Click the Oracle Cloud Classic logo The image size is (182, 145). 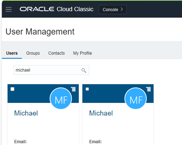coord(56,9)
